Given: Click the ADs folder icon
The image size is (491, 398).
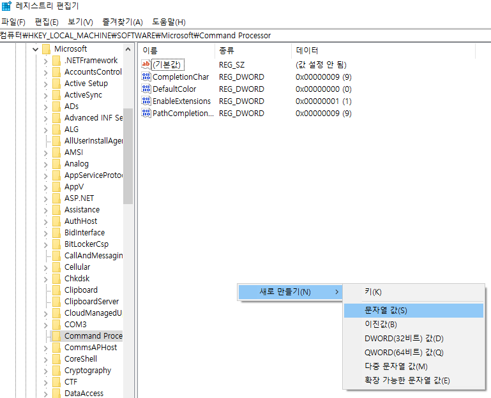Looking at the screenshot, I should (x=56, y=107).
